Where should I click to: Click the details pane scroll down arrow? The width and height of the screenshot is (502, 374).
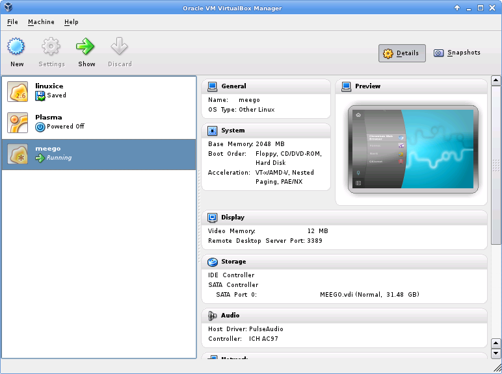coord(496,353)
